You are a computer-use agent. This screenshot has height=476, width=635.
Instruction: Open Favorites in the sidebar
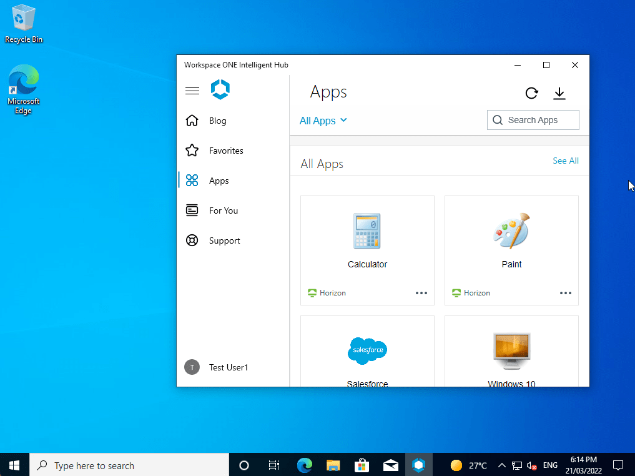pyautogui.click(x=225, y=151)
